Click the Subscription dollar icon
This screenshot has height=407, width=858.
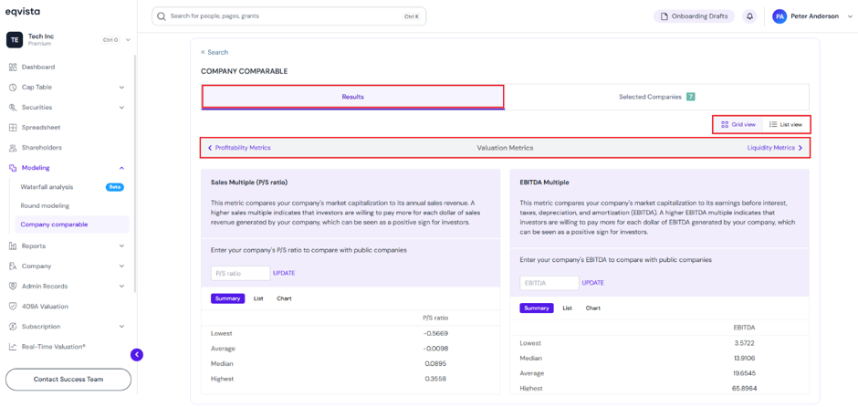pos(13,327)
